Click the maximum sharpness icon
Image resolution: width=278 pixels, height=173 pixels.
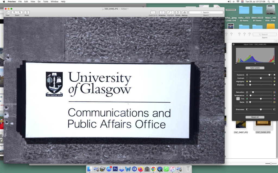point(274,109)
